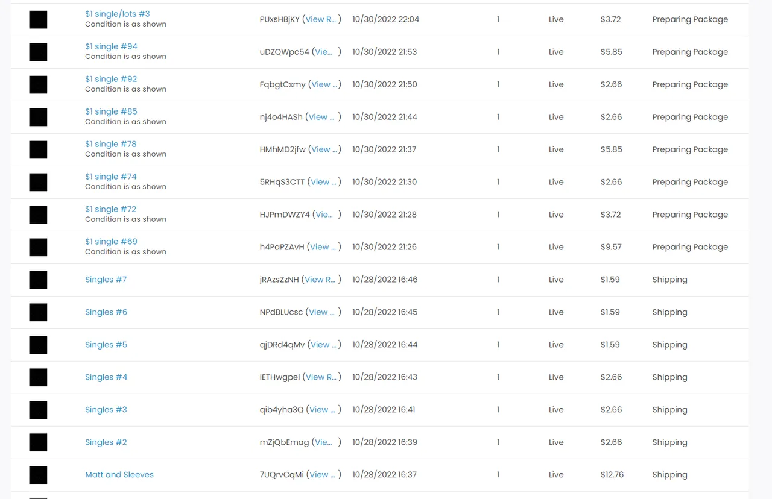This screenshot has height=499, width=772.
Task: View receipt for order NPdBLUcsc
Action: (x=321, y=312)
